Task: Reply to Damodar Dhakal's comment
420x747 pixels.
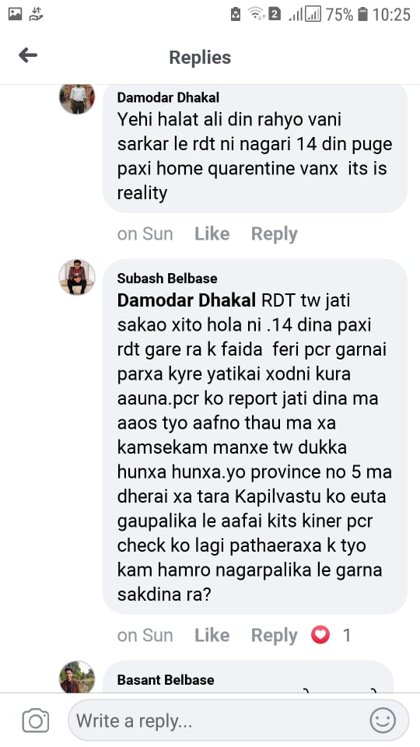Action: [275, 233]
